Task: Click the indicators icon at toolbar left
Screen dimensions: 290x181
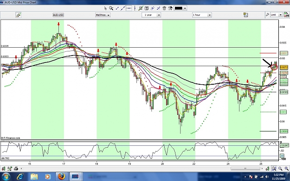Action: pos(19,15)
